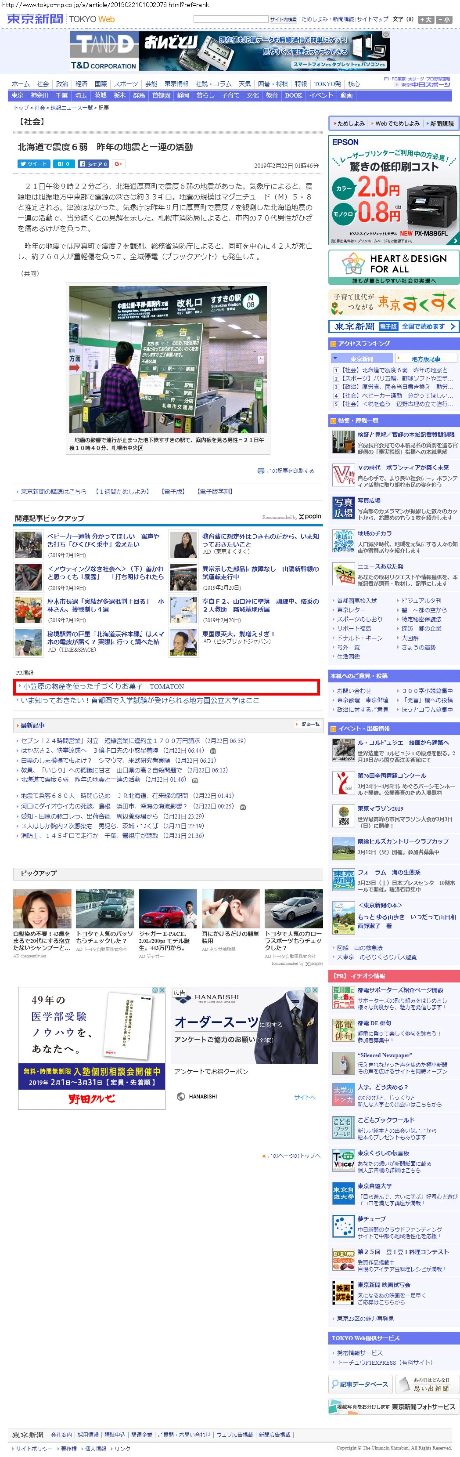Open the 1週間ためしよみ link below article
Viewport: 460px width, 1457px height.
122,492
